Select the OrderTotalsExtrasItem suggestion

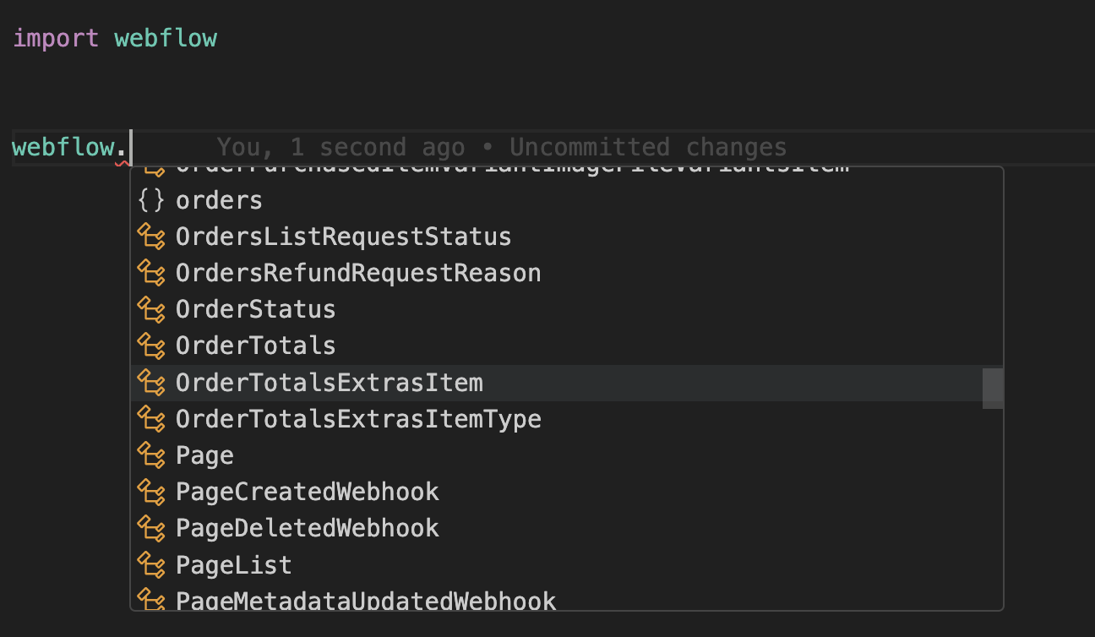click(x=329, y=382)
